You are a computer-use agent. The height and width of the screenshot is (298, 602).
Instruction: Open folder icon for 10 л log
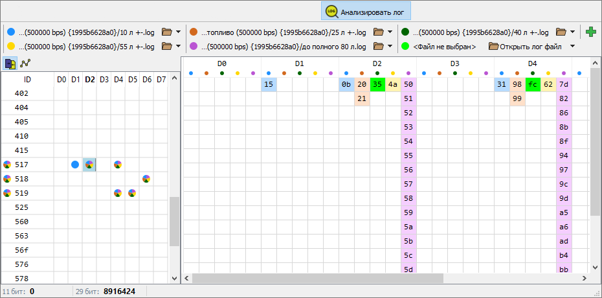point(166,32)
